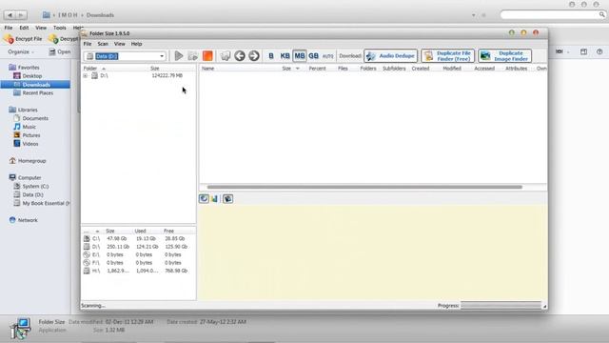
Task: Open the Scan menu
Action: [x=103, y=44]
